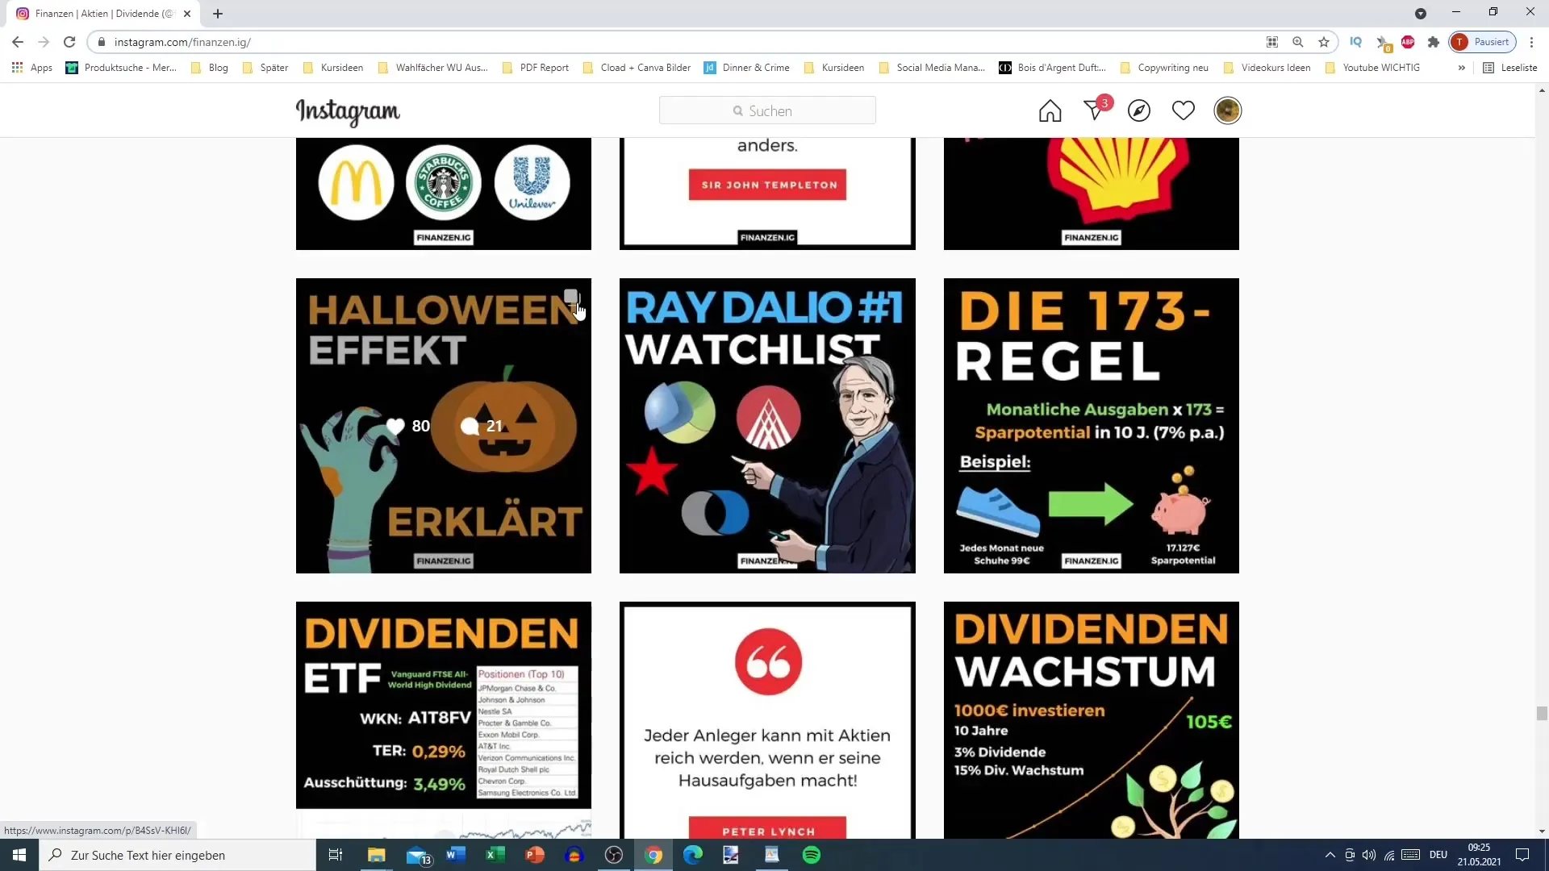Open PowerPoint from the taskbar
This screenshot has height=871, width=1549.
(x=535, y=855)
